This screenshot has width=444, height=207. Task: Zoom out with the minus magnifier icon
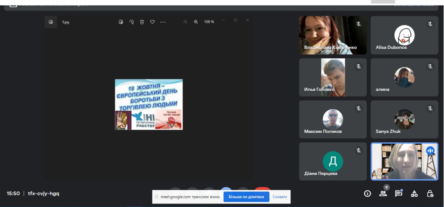tap(185, 22)
